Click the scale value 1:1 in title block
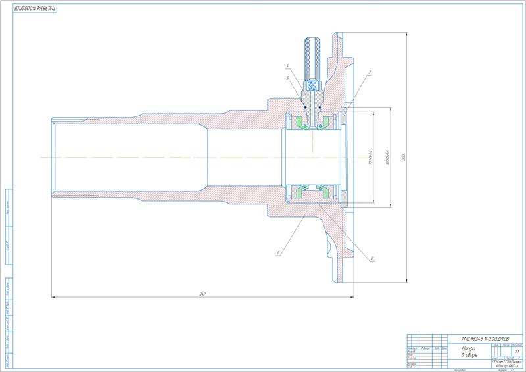The width and height of the screenshot is (526, 372). click(517, 351)
